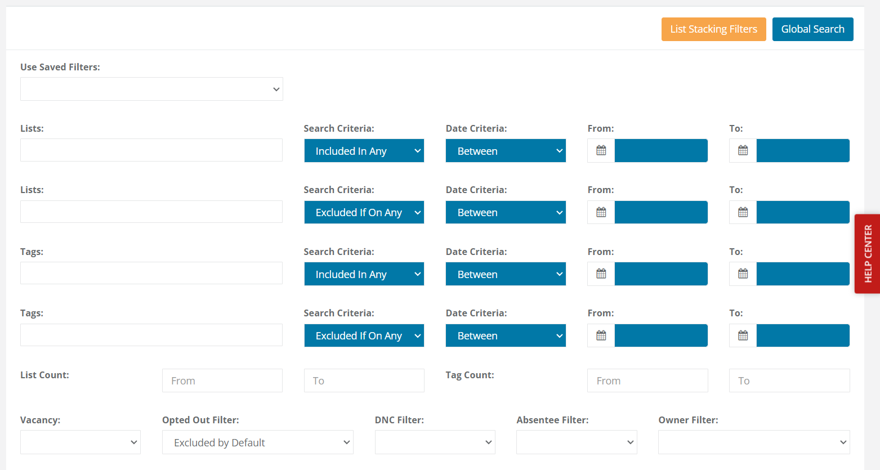Open calendar for excluded Tags To date

[743, 335]
